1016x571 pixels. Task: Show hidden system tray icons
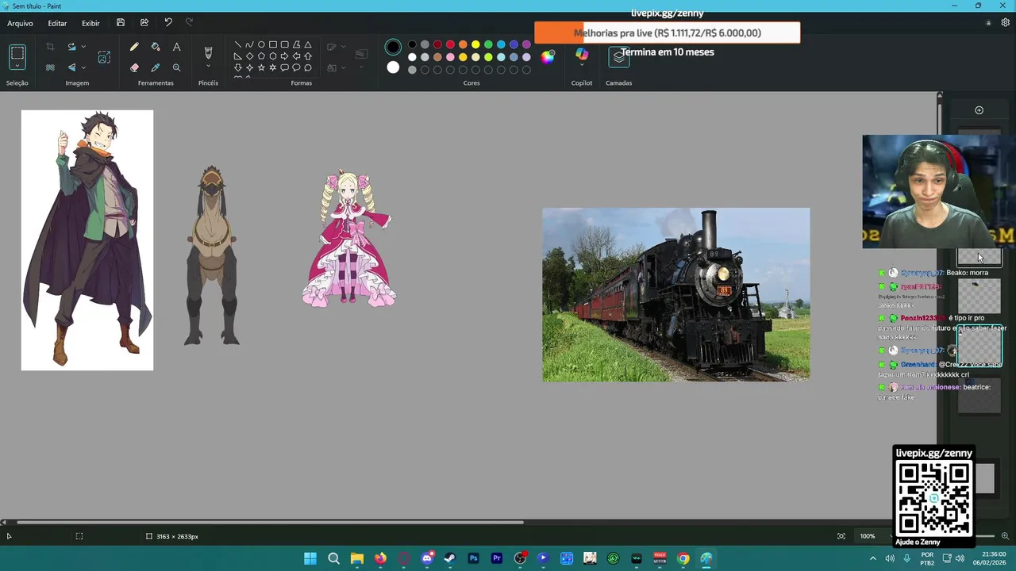[873, 558]
